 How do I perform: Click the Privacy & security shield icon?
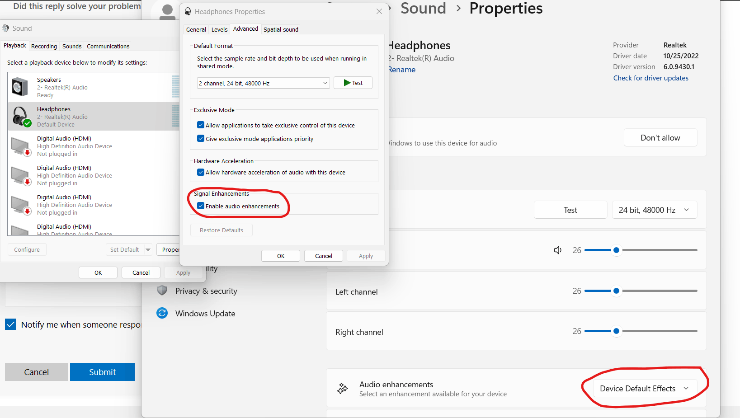[162, 291]
